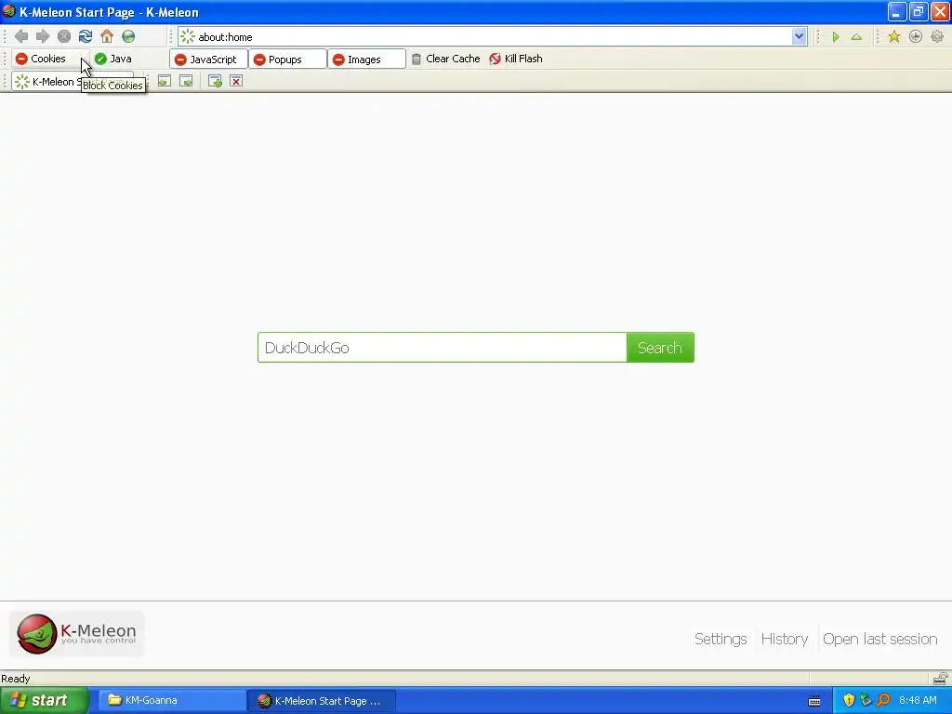Open the Settings link

click(721, 639)
